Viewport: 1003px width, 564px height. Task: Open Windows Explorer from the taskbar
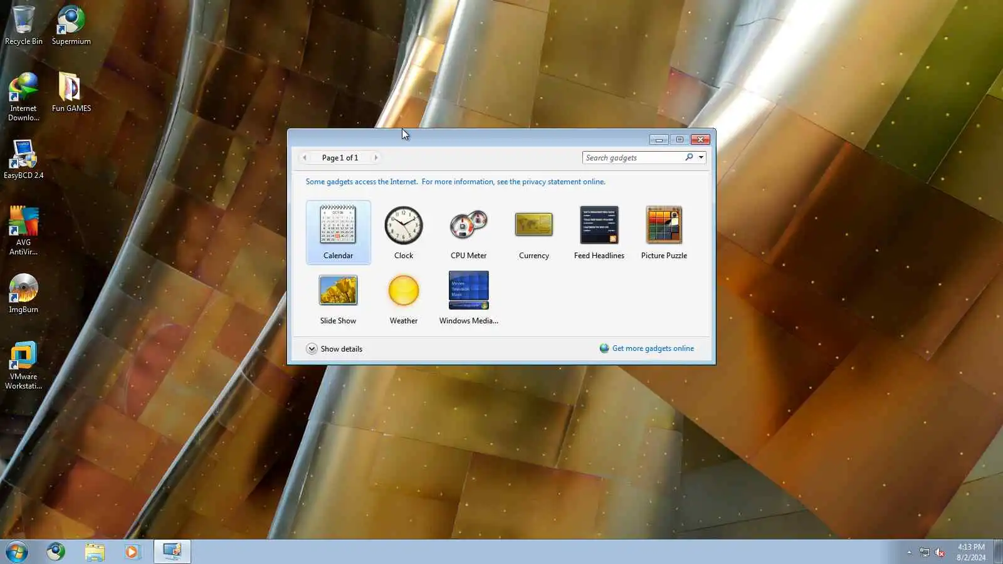[95, 552]
